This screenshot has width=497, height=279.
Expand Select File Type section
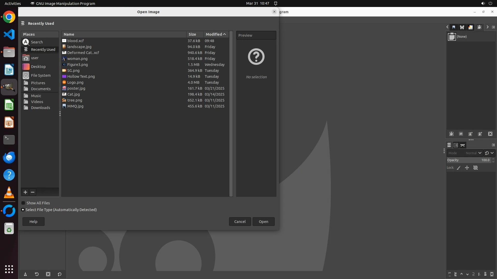pos(23,210)
